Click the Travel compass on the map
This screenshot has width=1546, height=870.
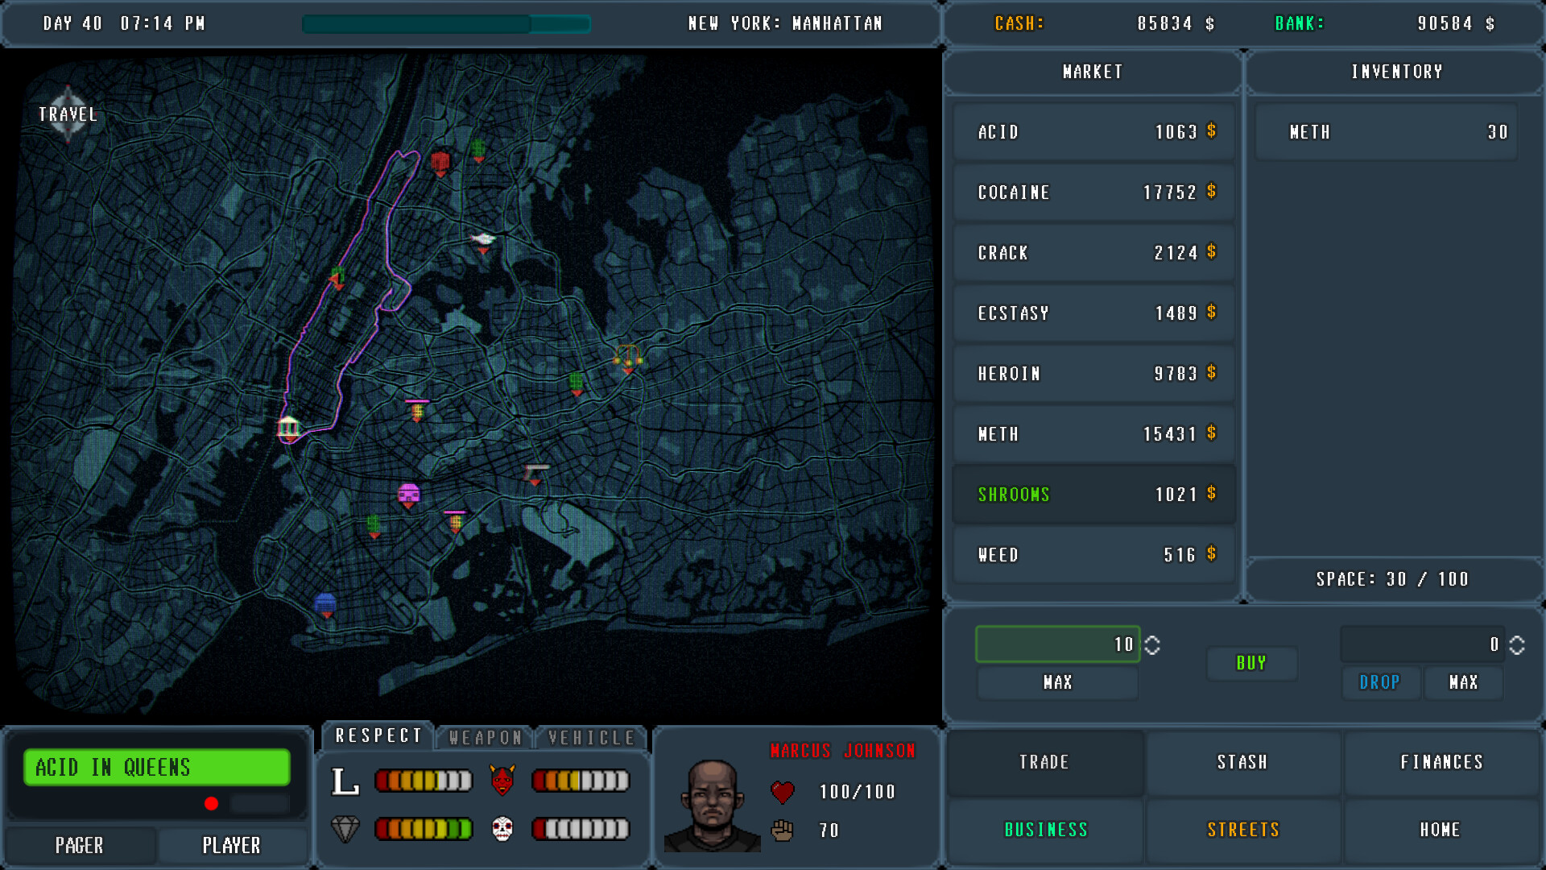68,114
